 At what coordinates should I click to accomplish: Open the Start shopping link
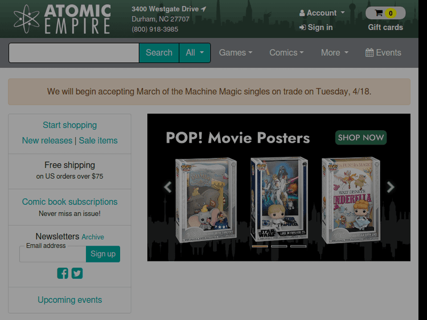[69, 125]
